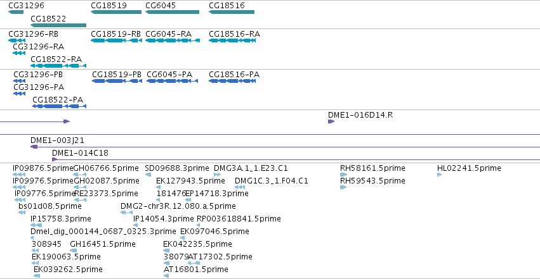Select the CG18516-PA protein glyph
The height and width of the screenshot is (279, 540).
pyautogui.click(x=232, y=81)
